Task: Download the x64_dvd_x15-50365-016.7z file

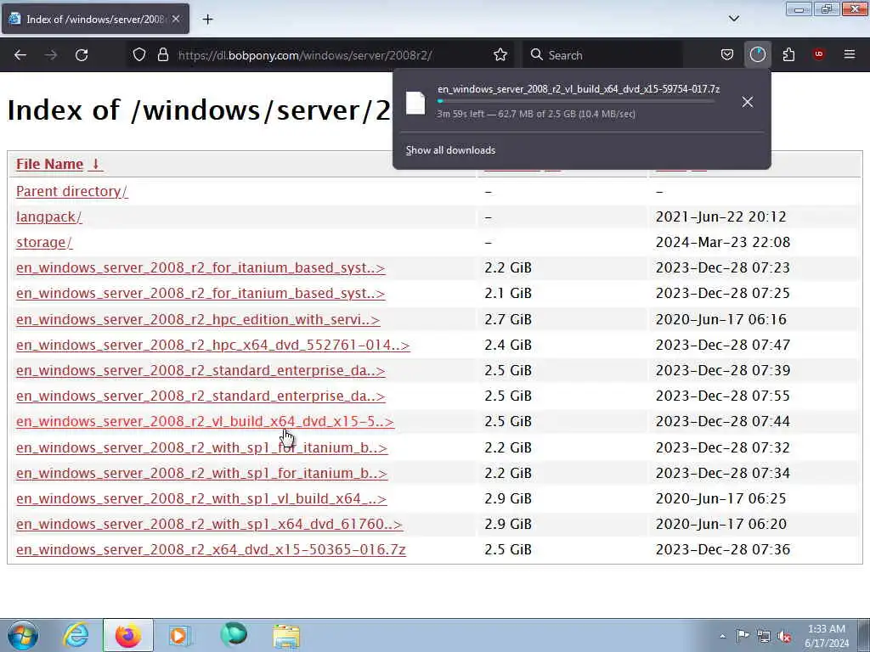Action: [x=211, y=549]
